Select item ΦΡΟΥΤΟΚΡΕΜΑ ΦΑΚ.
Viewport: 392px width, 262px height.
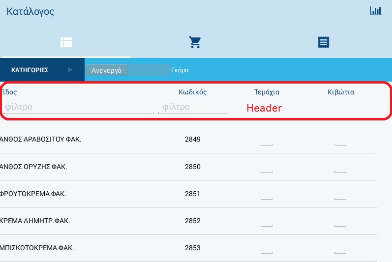point(33,194)
